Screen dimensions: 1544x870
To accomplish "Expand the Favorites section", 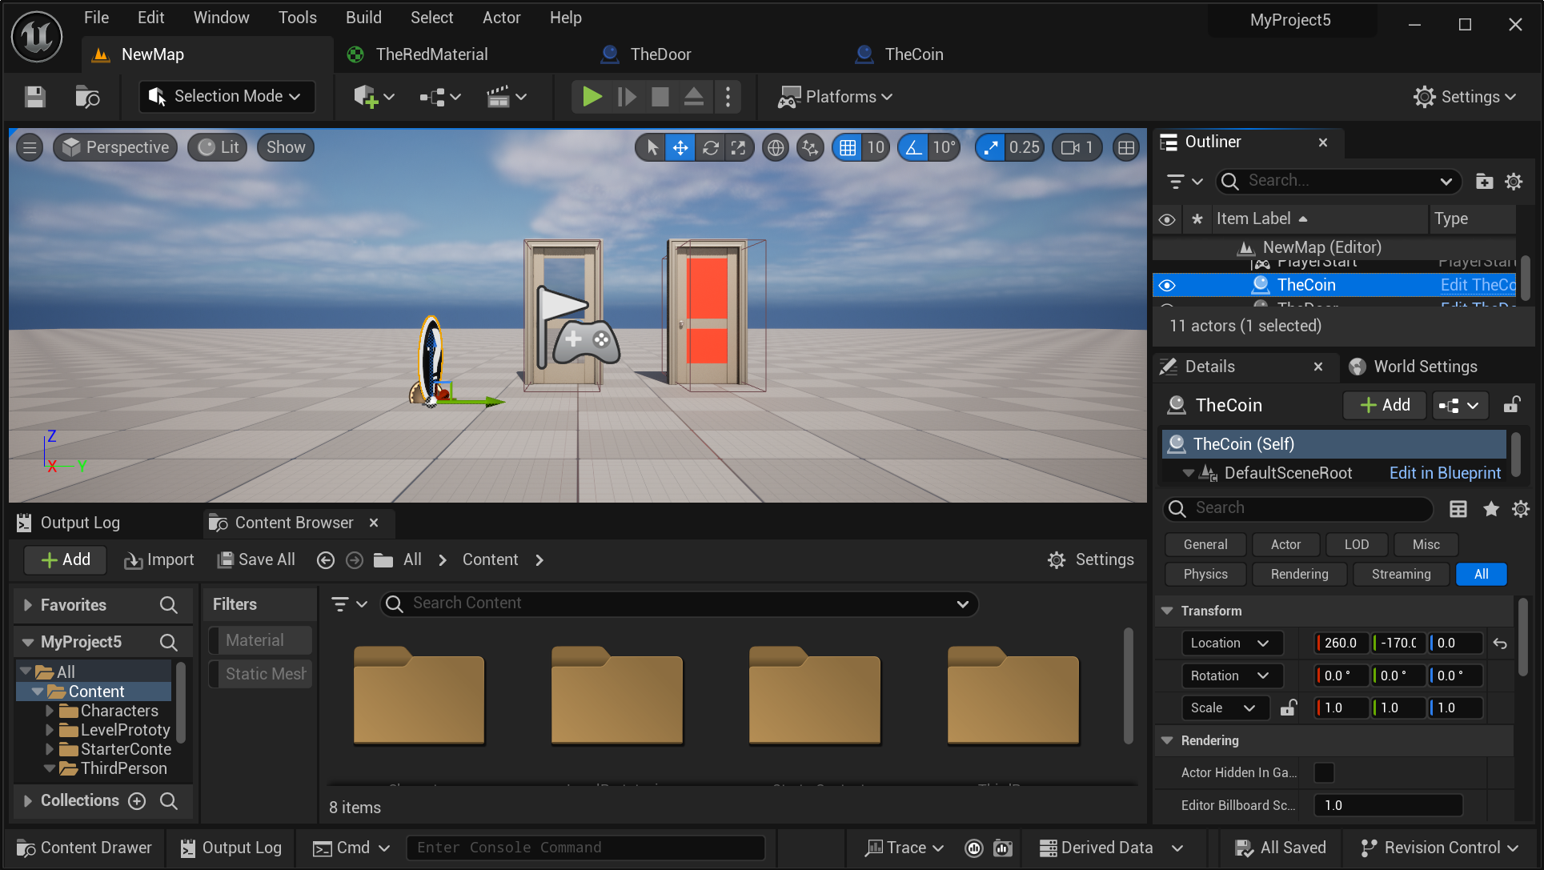I will [x=28, y=605].
